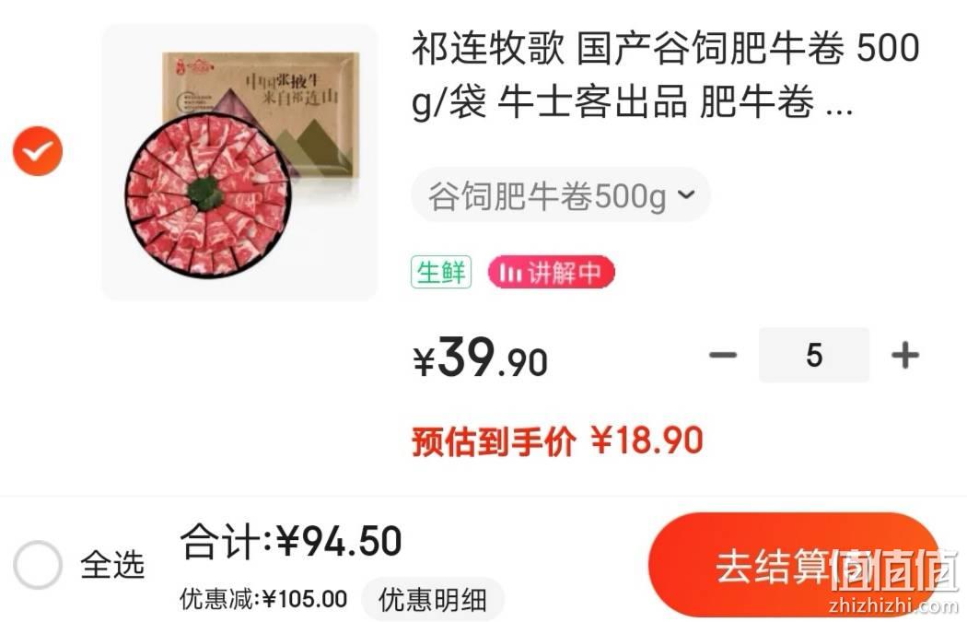Select the quantity field showing 5
This screenshot has width=967, height=622.
(x=813, y=355)
